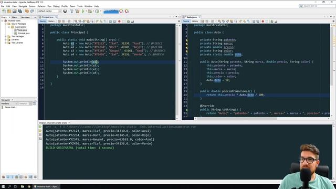Viewport: 336px width, 189px height.
Task: Click the Debug Project toolbar icon
Action: click(90, 11)
